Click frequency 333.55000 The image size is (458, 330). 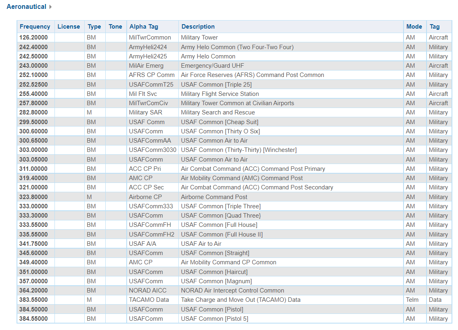(x=33, y=225)
